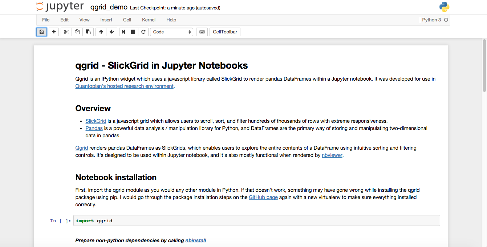Rename notebook by clicking qgrid_demo title
The width and height of the screenshot is (487, 247).
[x=109, y=7]
